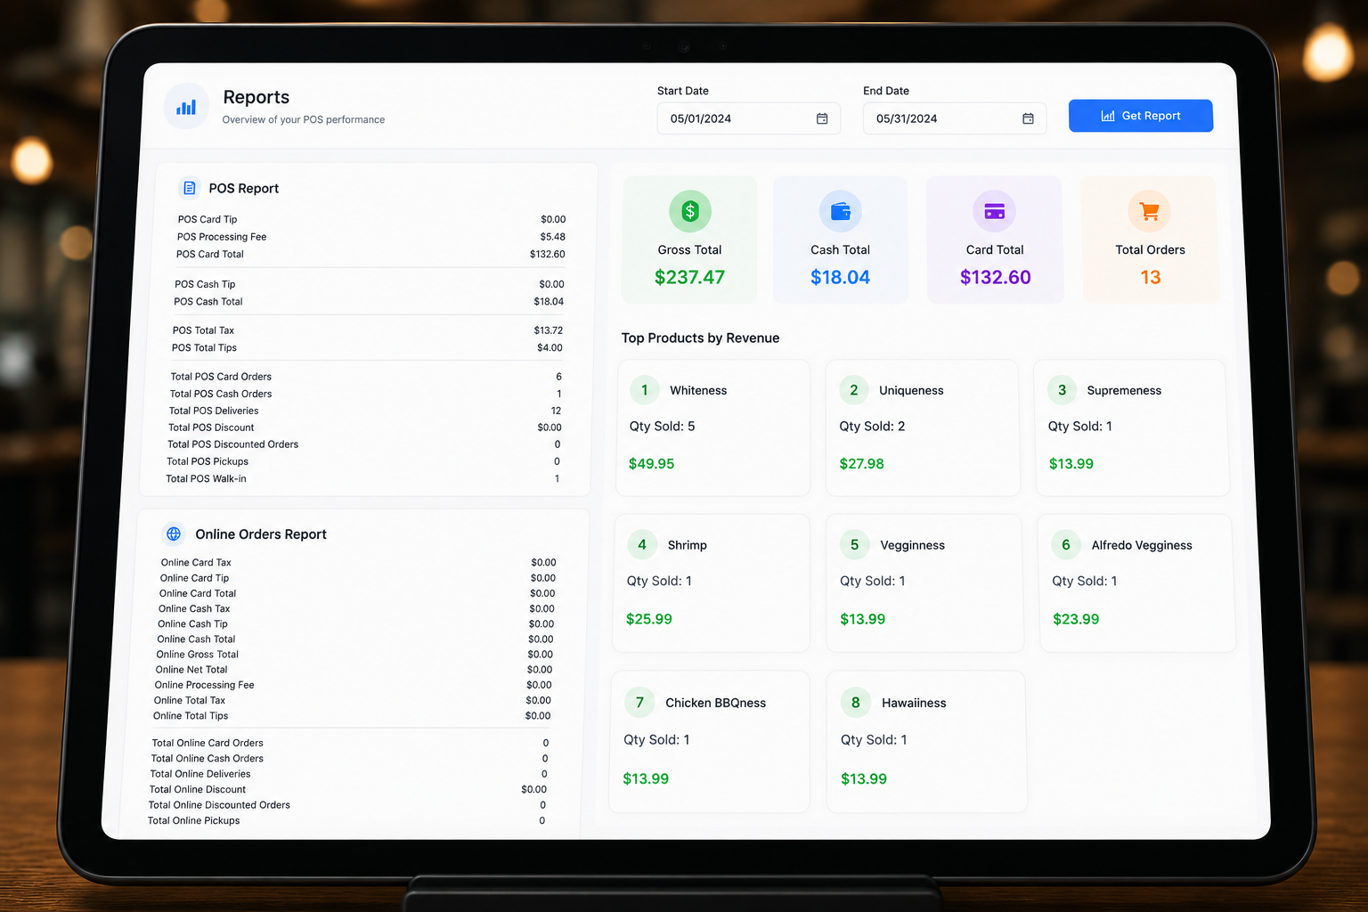Viewport: 1368px width, 912px height.
Task: Click the rank 5 badge on Vegginness
Action: (x=855, y=545)
